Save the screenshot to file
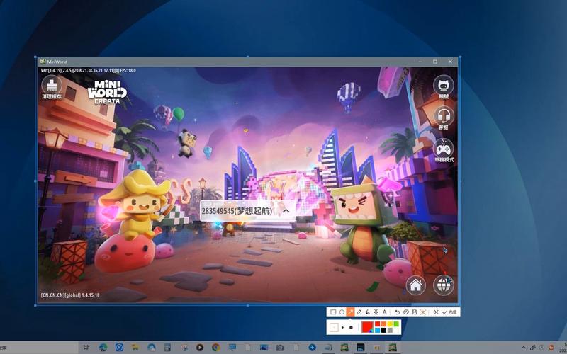Image resolution: width=567 pixels, height=354 pixels. point(415,312)
